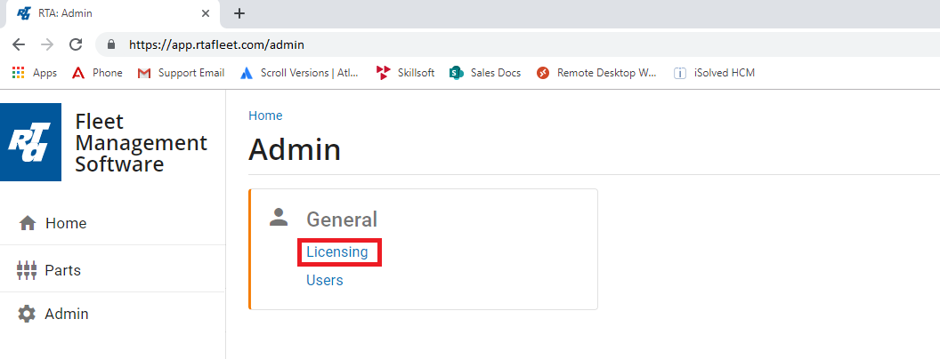Open the Support Email bookmark
This screenshot has height=359, width=940.
[182, 73]
